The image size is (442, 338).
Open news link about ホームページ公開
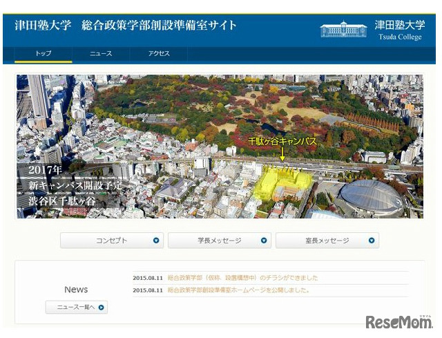(x=238, y=290)
